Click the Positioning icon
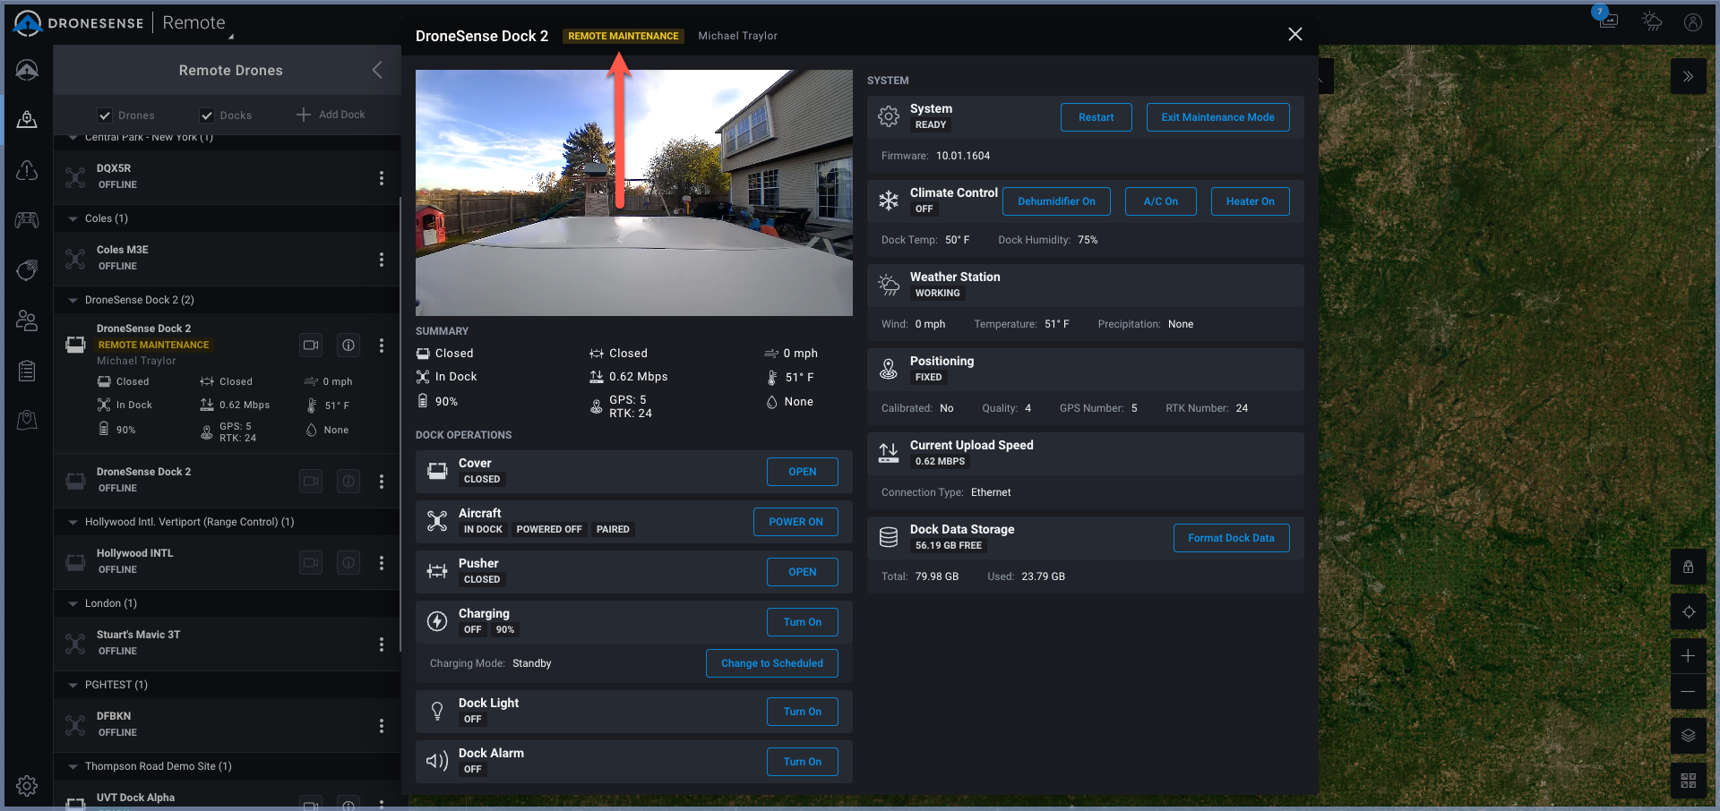The image size is (1720, 811). pyautogui.click(x=889, y=369)
